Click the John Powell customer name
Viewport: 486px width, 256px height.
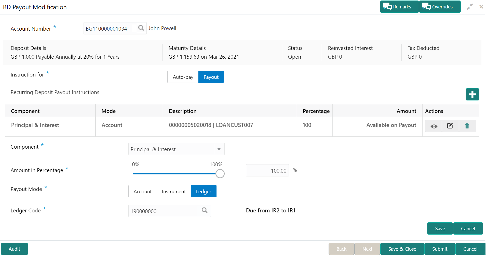point(162,28)
